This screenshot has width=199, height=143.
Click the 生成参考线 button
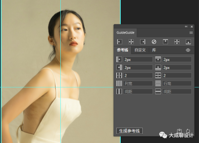(129, 131)
